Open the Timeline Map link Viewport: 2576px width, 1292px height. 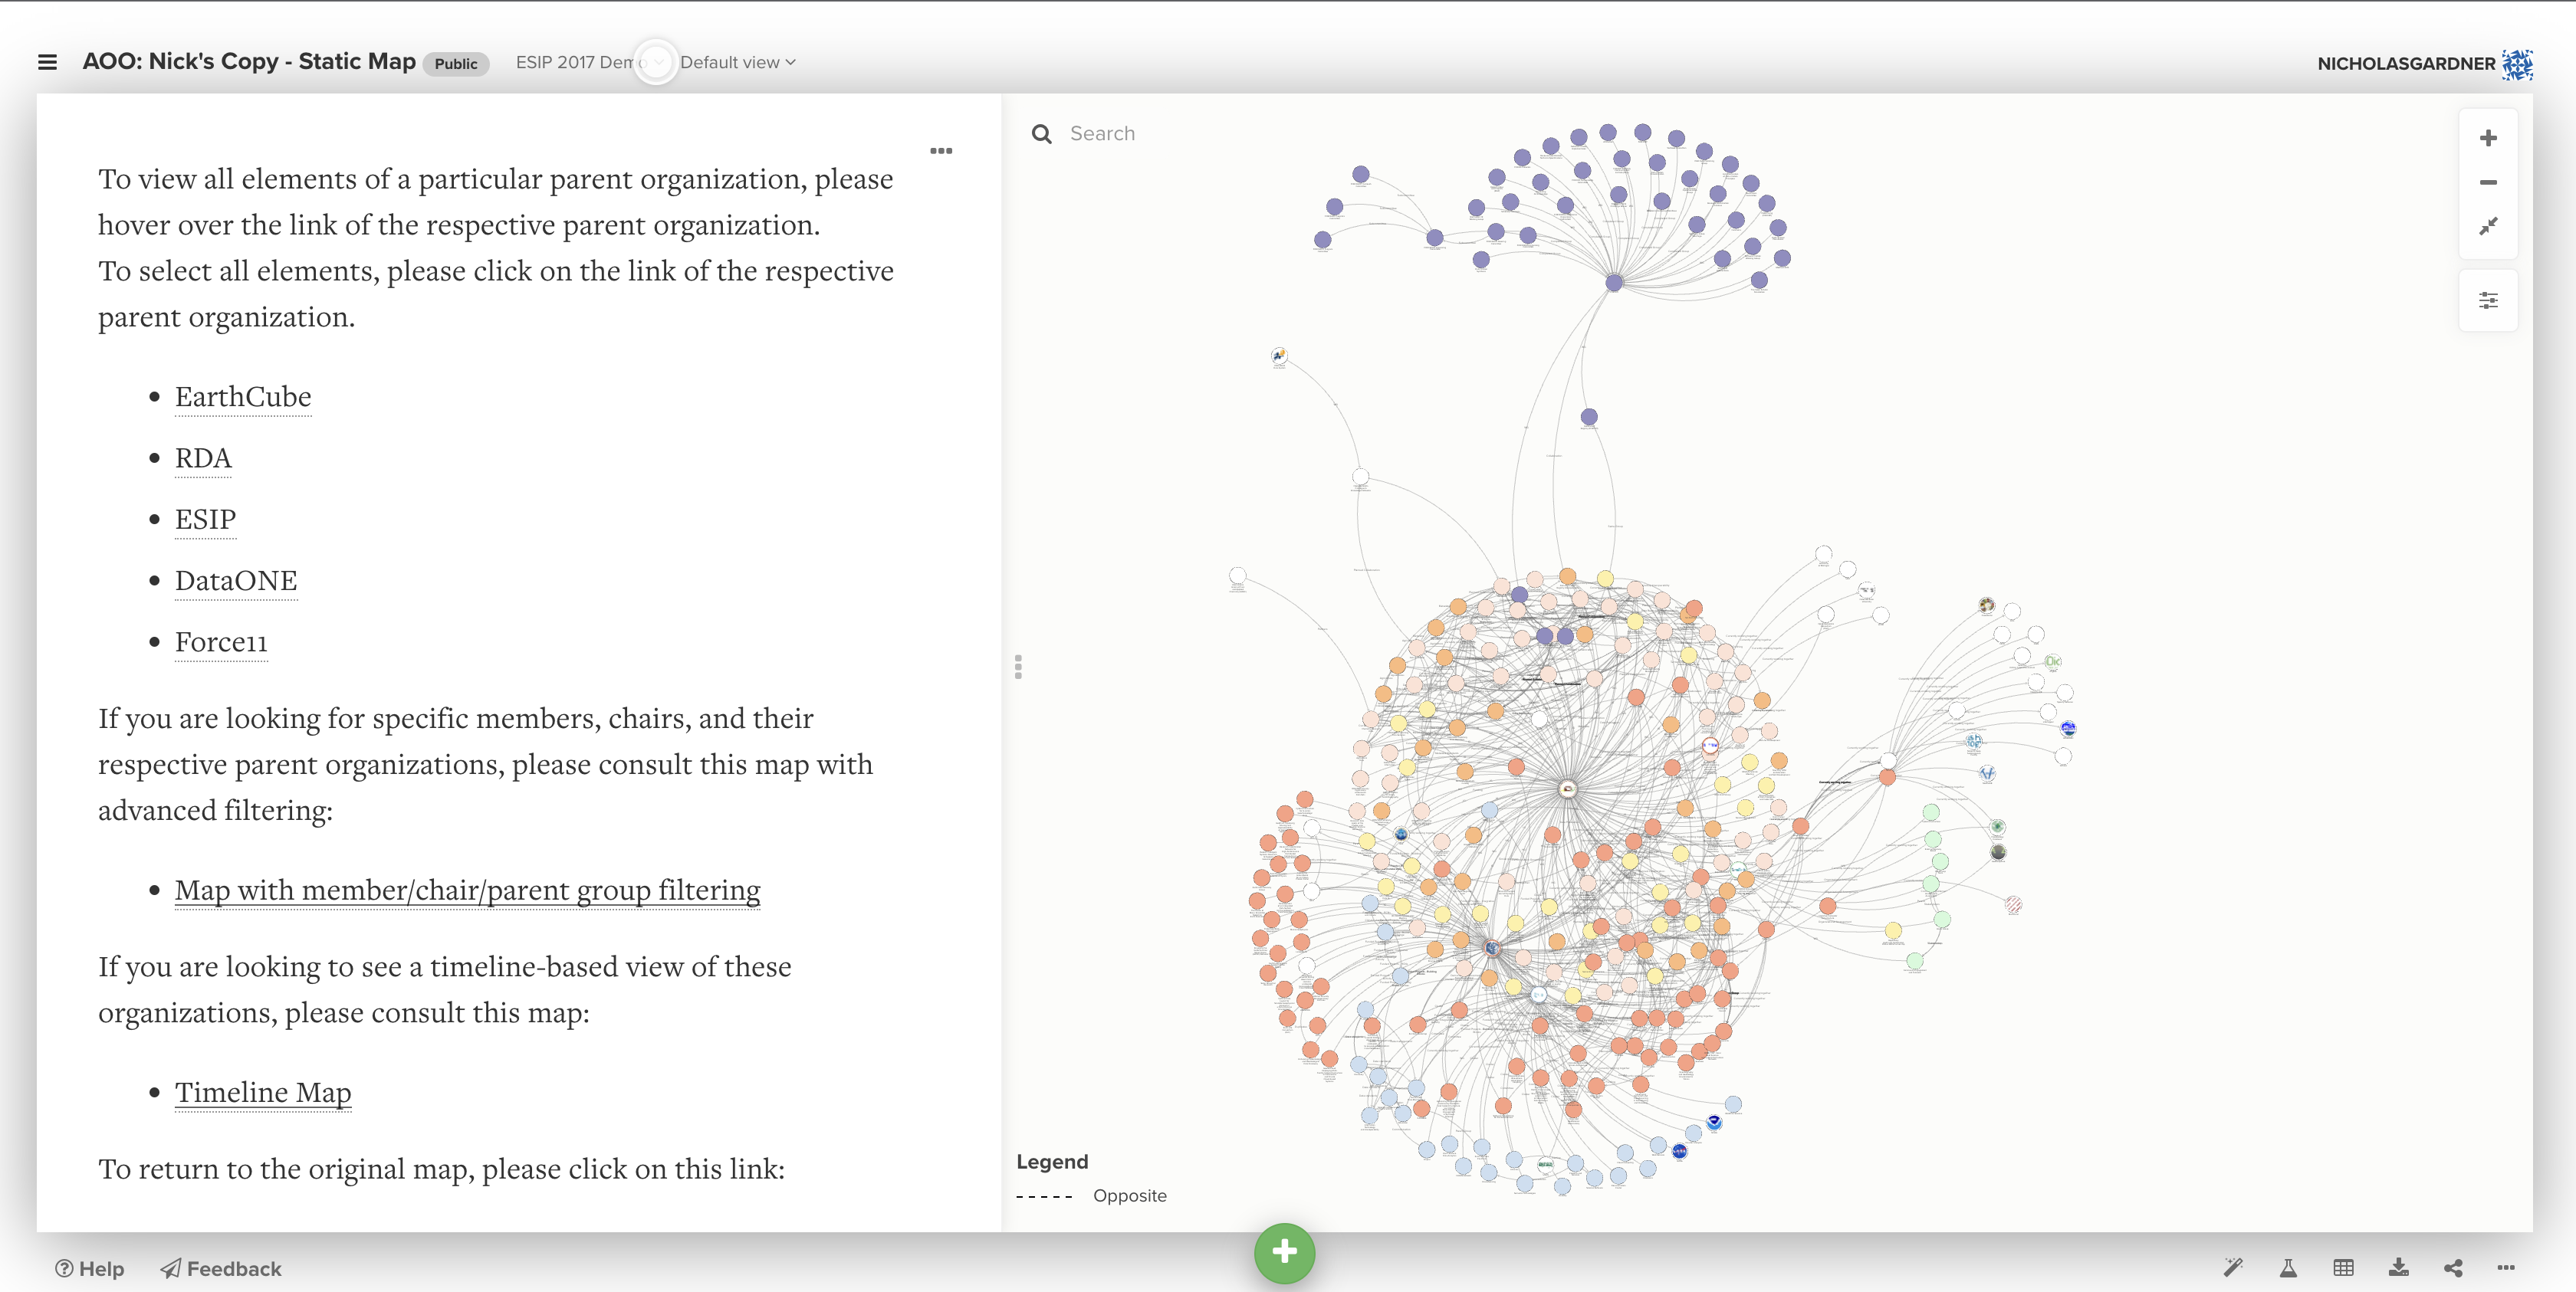pyautogui.click(x=263, y=1092)
